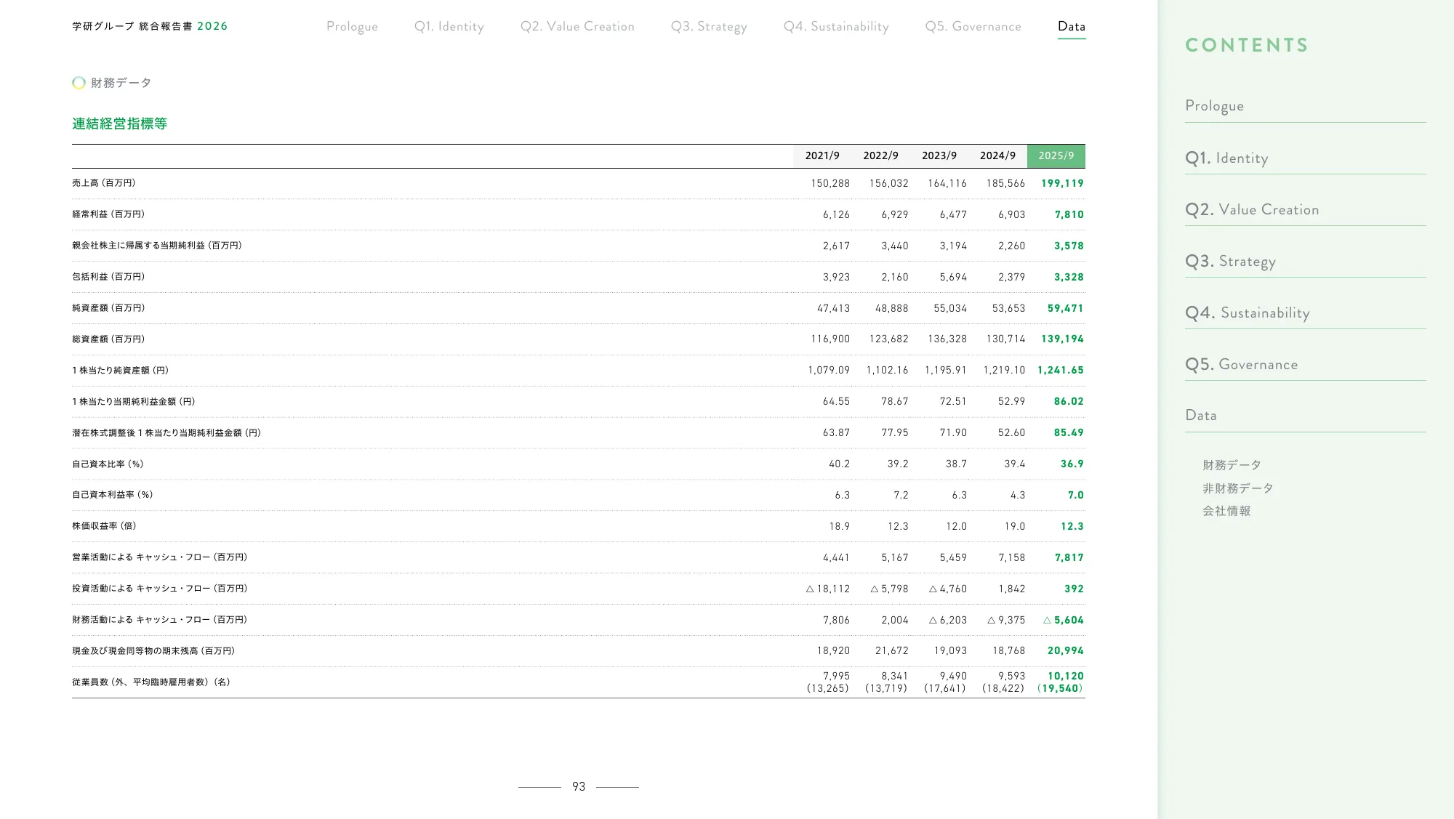Image resolution: width=1454 pixels, height=819 pixels.
Task: Click the CONTENTS heading in sidebar
Action: [x=1247, y=45]
